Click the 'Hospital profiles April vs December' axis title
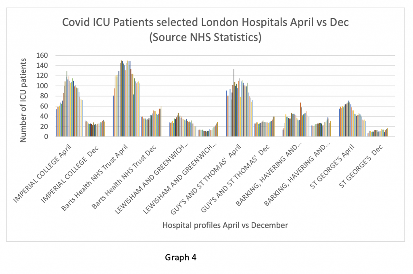This screenshot has height=274, width=413. [225, 226]
